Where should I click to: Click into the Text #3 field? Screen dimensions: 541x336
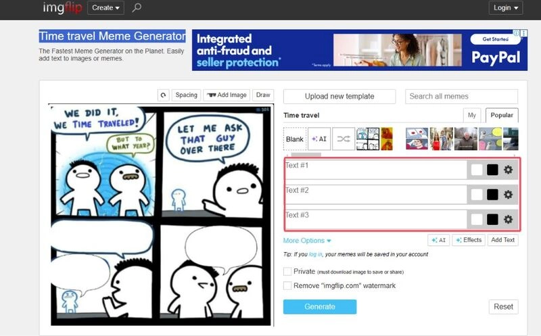(x=376, y=220)
